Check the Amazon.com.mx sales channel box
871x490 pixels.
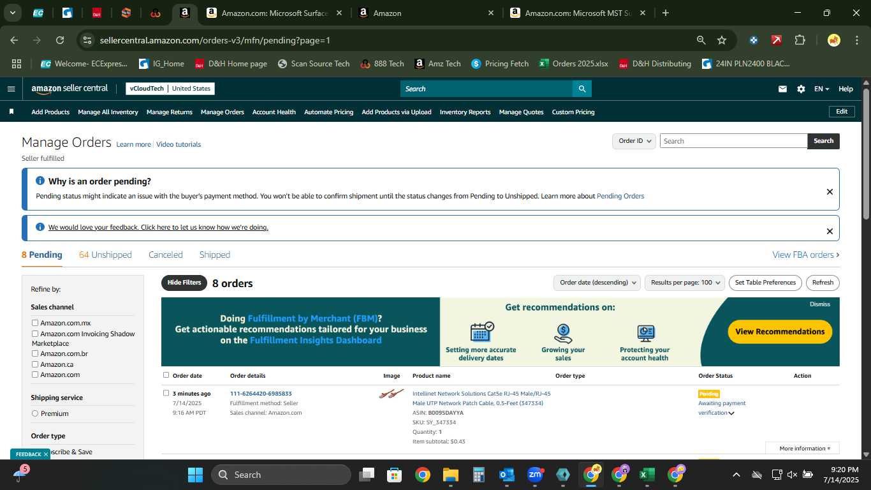point(35,323)
